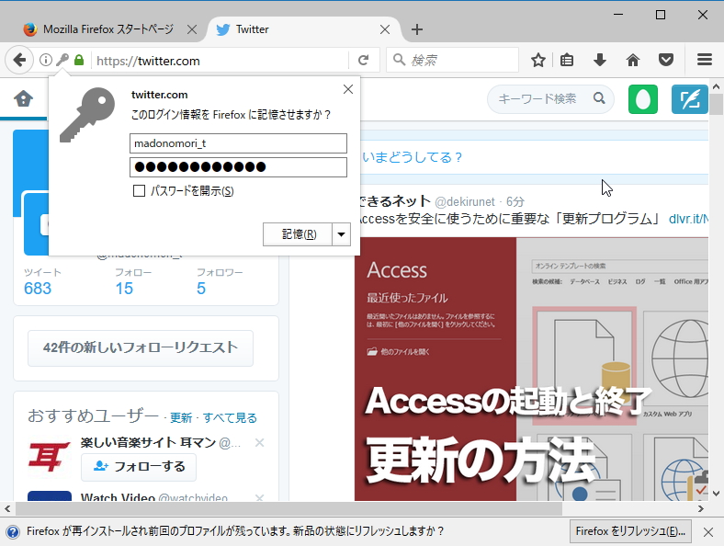This screenshot has width=724, height=546.
Task: Close the Mozilla Firefox スタートページ tab
Action: (192, 29)
